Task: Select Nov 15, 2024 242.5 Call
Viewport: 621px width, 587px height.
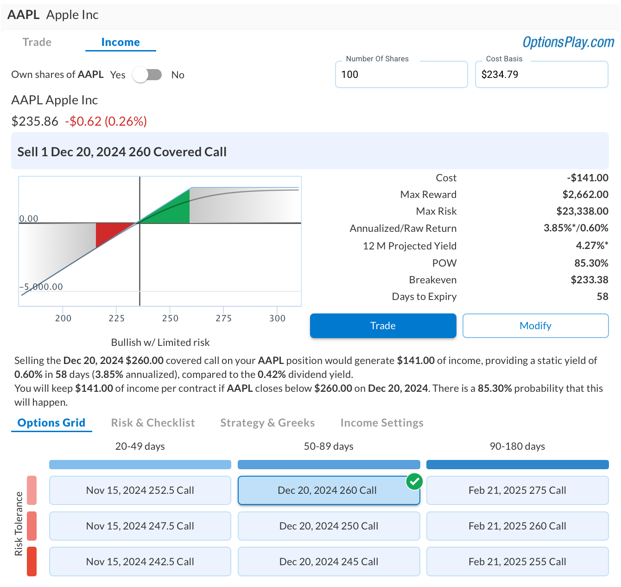Action: point(140,561)
